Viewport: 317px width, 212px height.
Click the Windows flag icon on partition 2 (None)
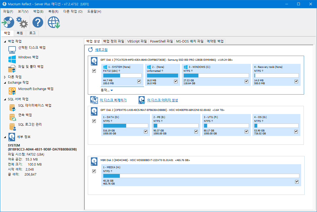(149, 67)
